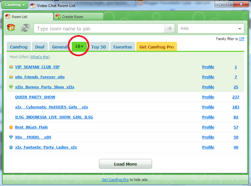
Task: Open Profile link for ILSG_INDONESIA_LIVE_SHOW_GIRL_ILSG
Action: 208,117
